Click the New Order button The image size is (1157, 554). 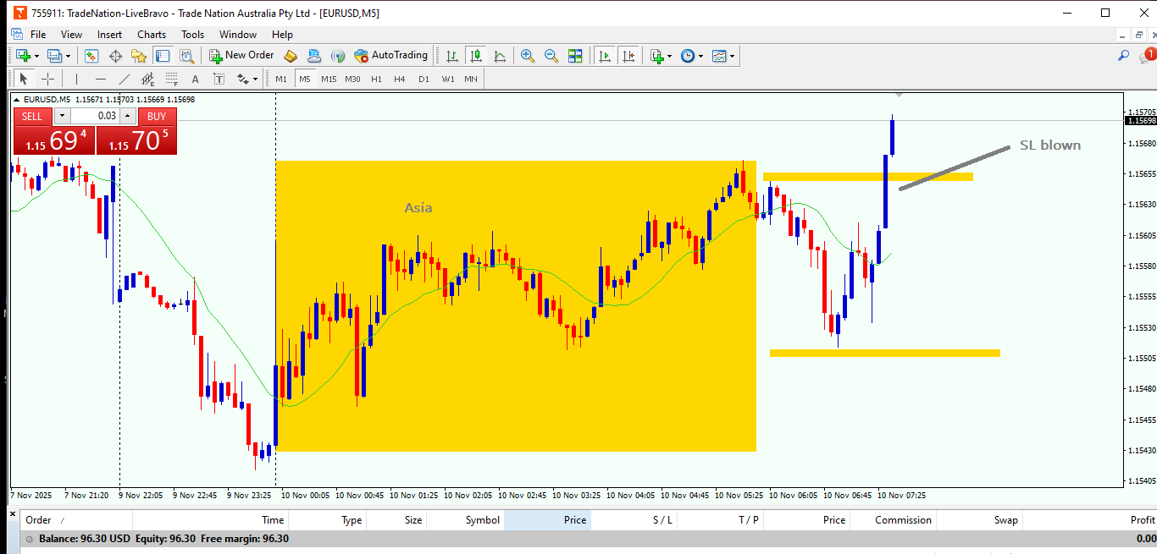click(x=242, y=56)
